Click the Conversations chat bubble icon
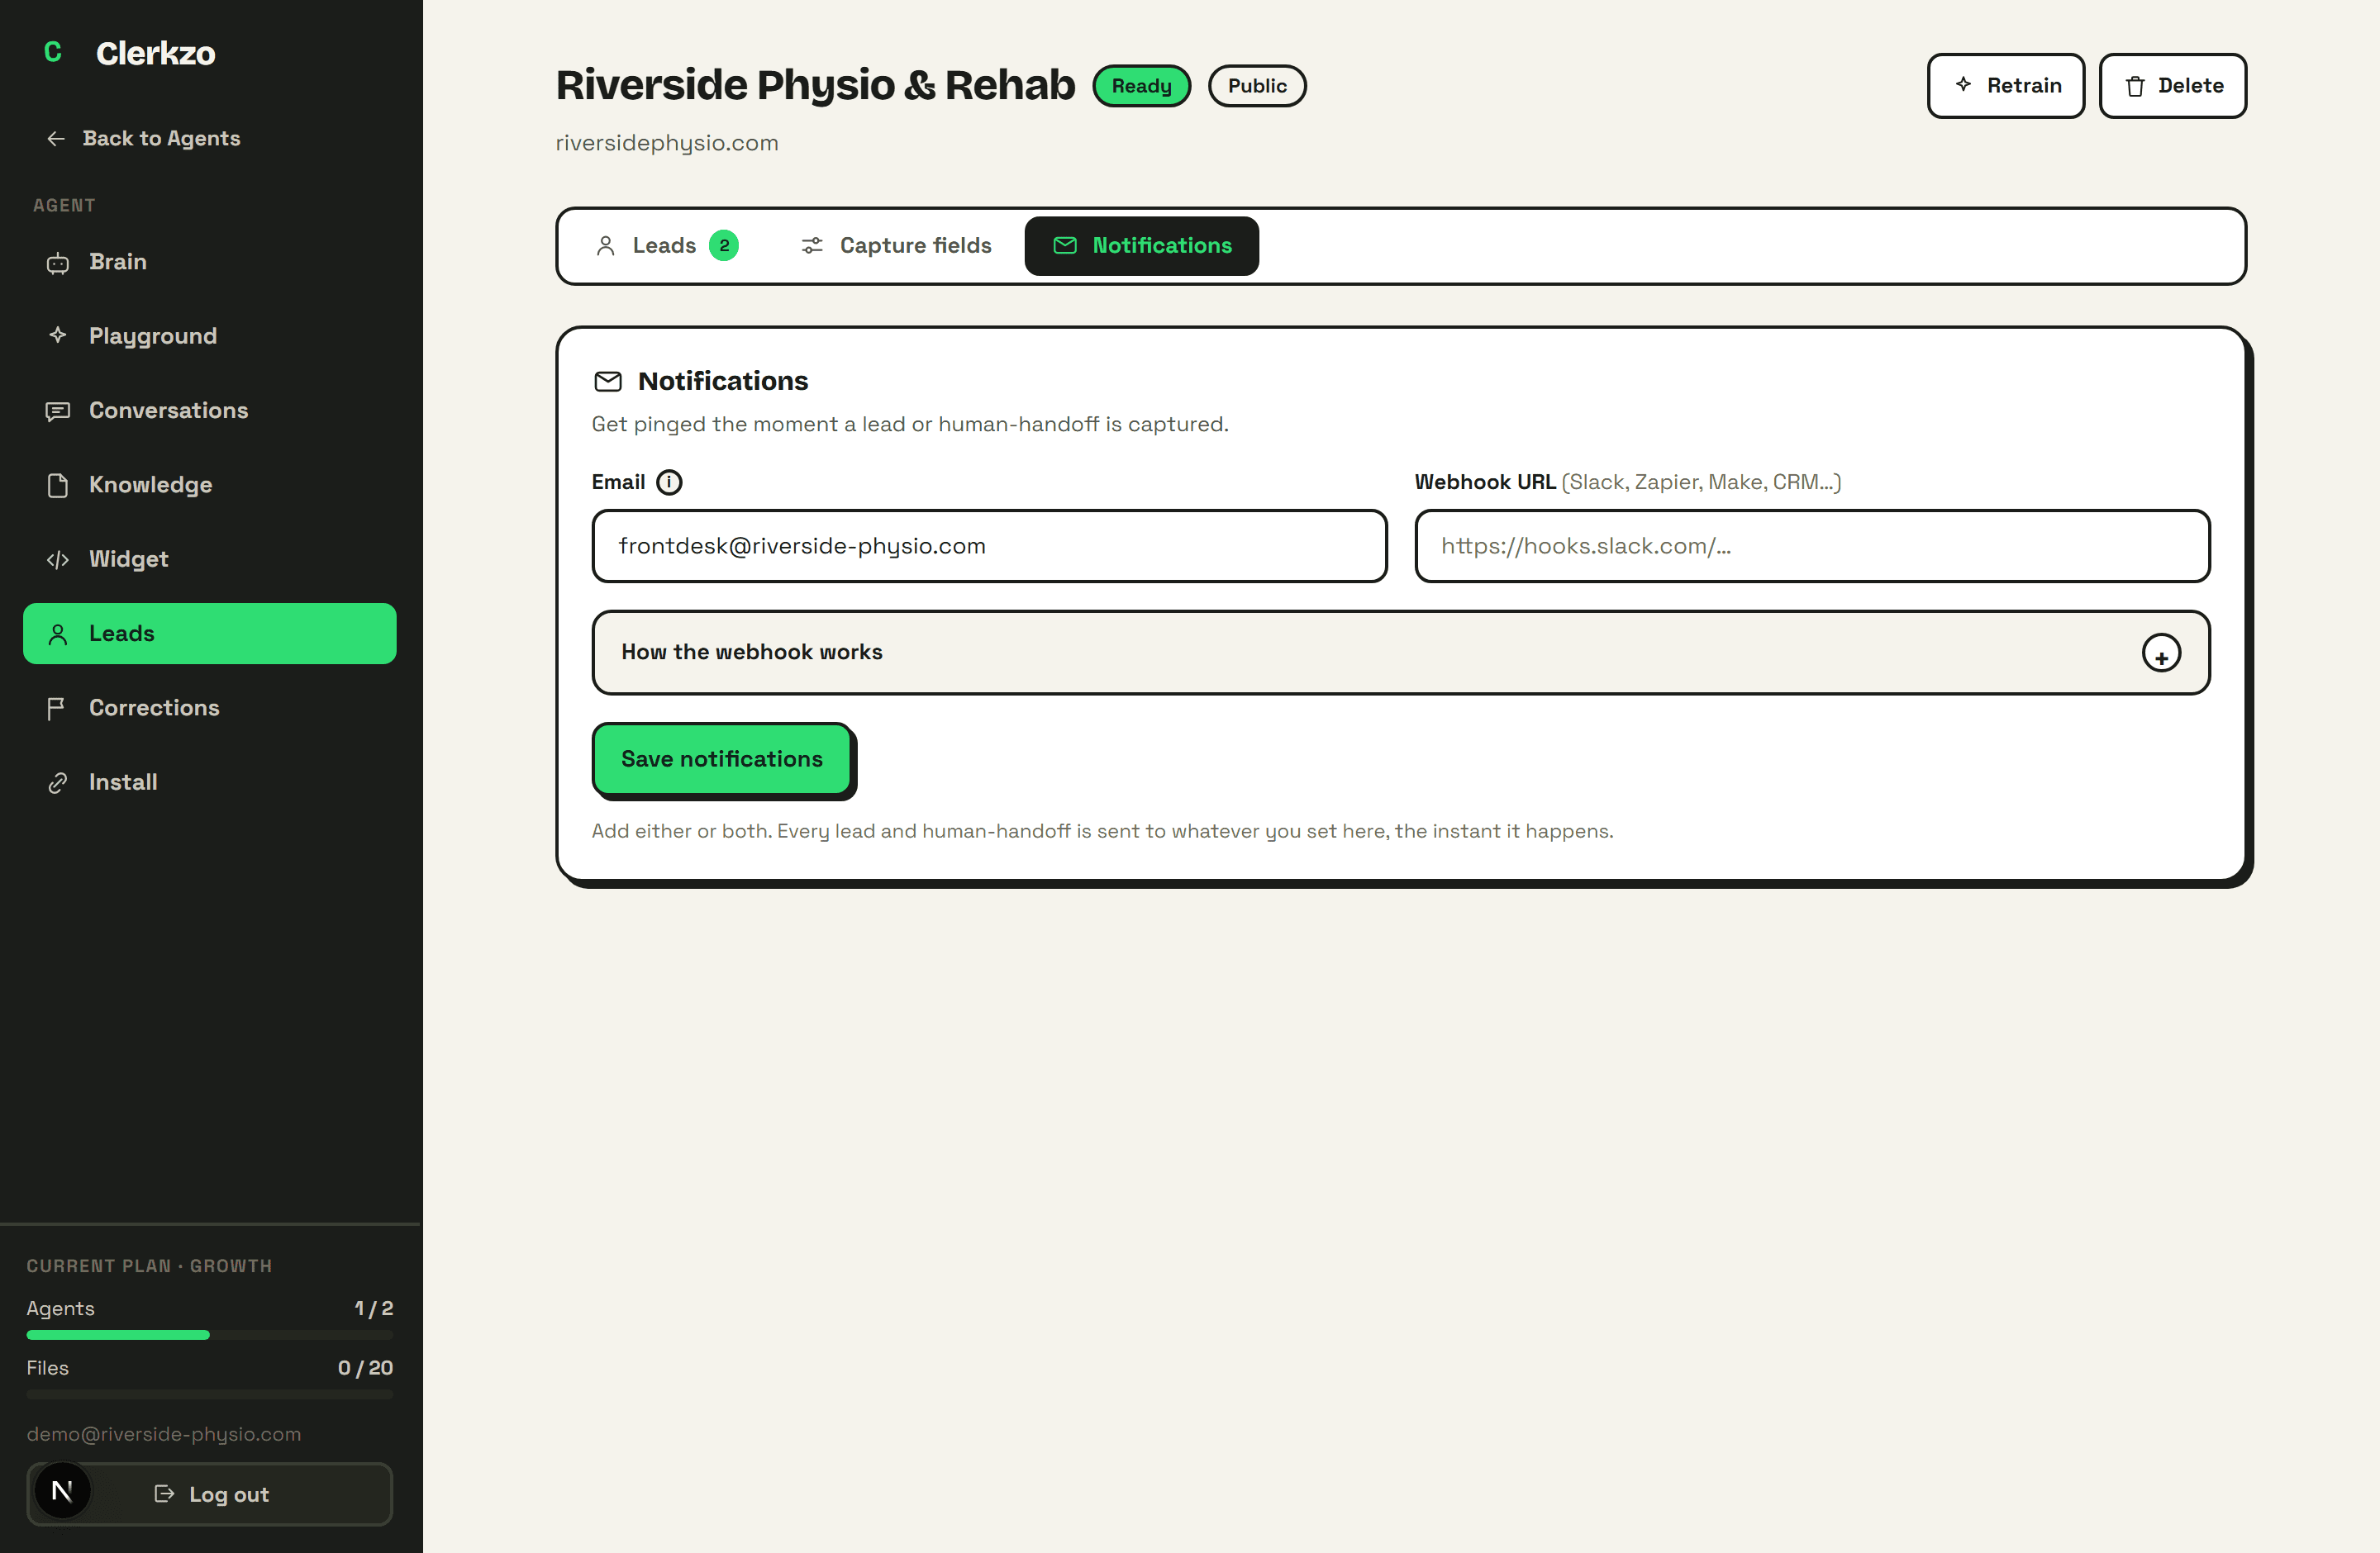 [x=58, y=411]
